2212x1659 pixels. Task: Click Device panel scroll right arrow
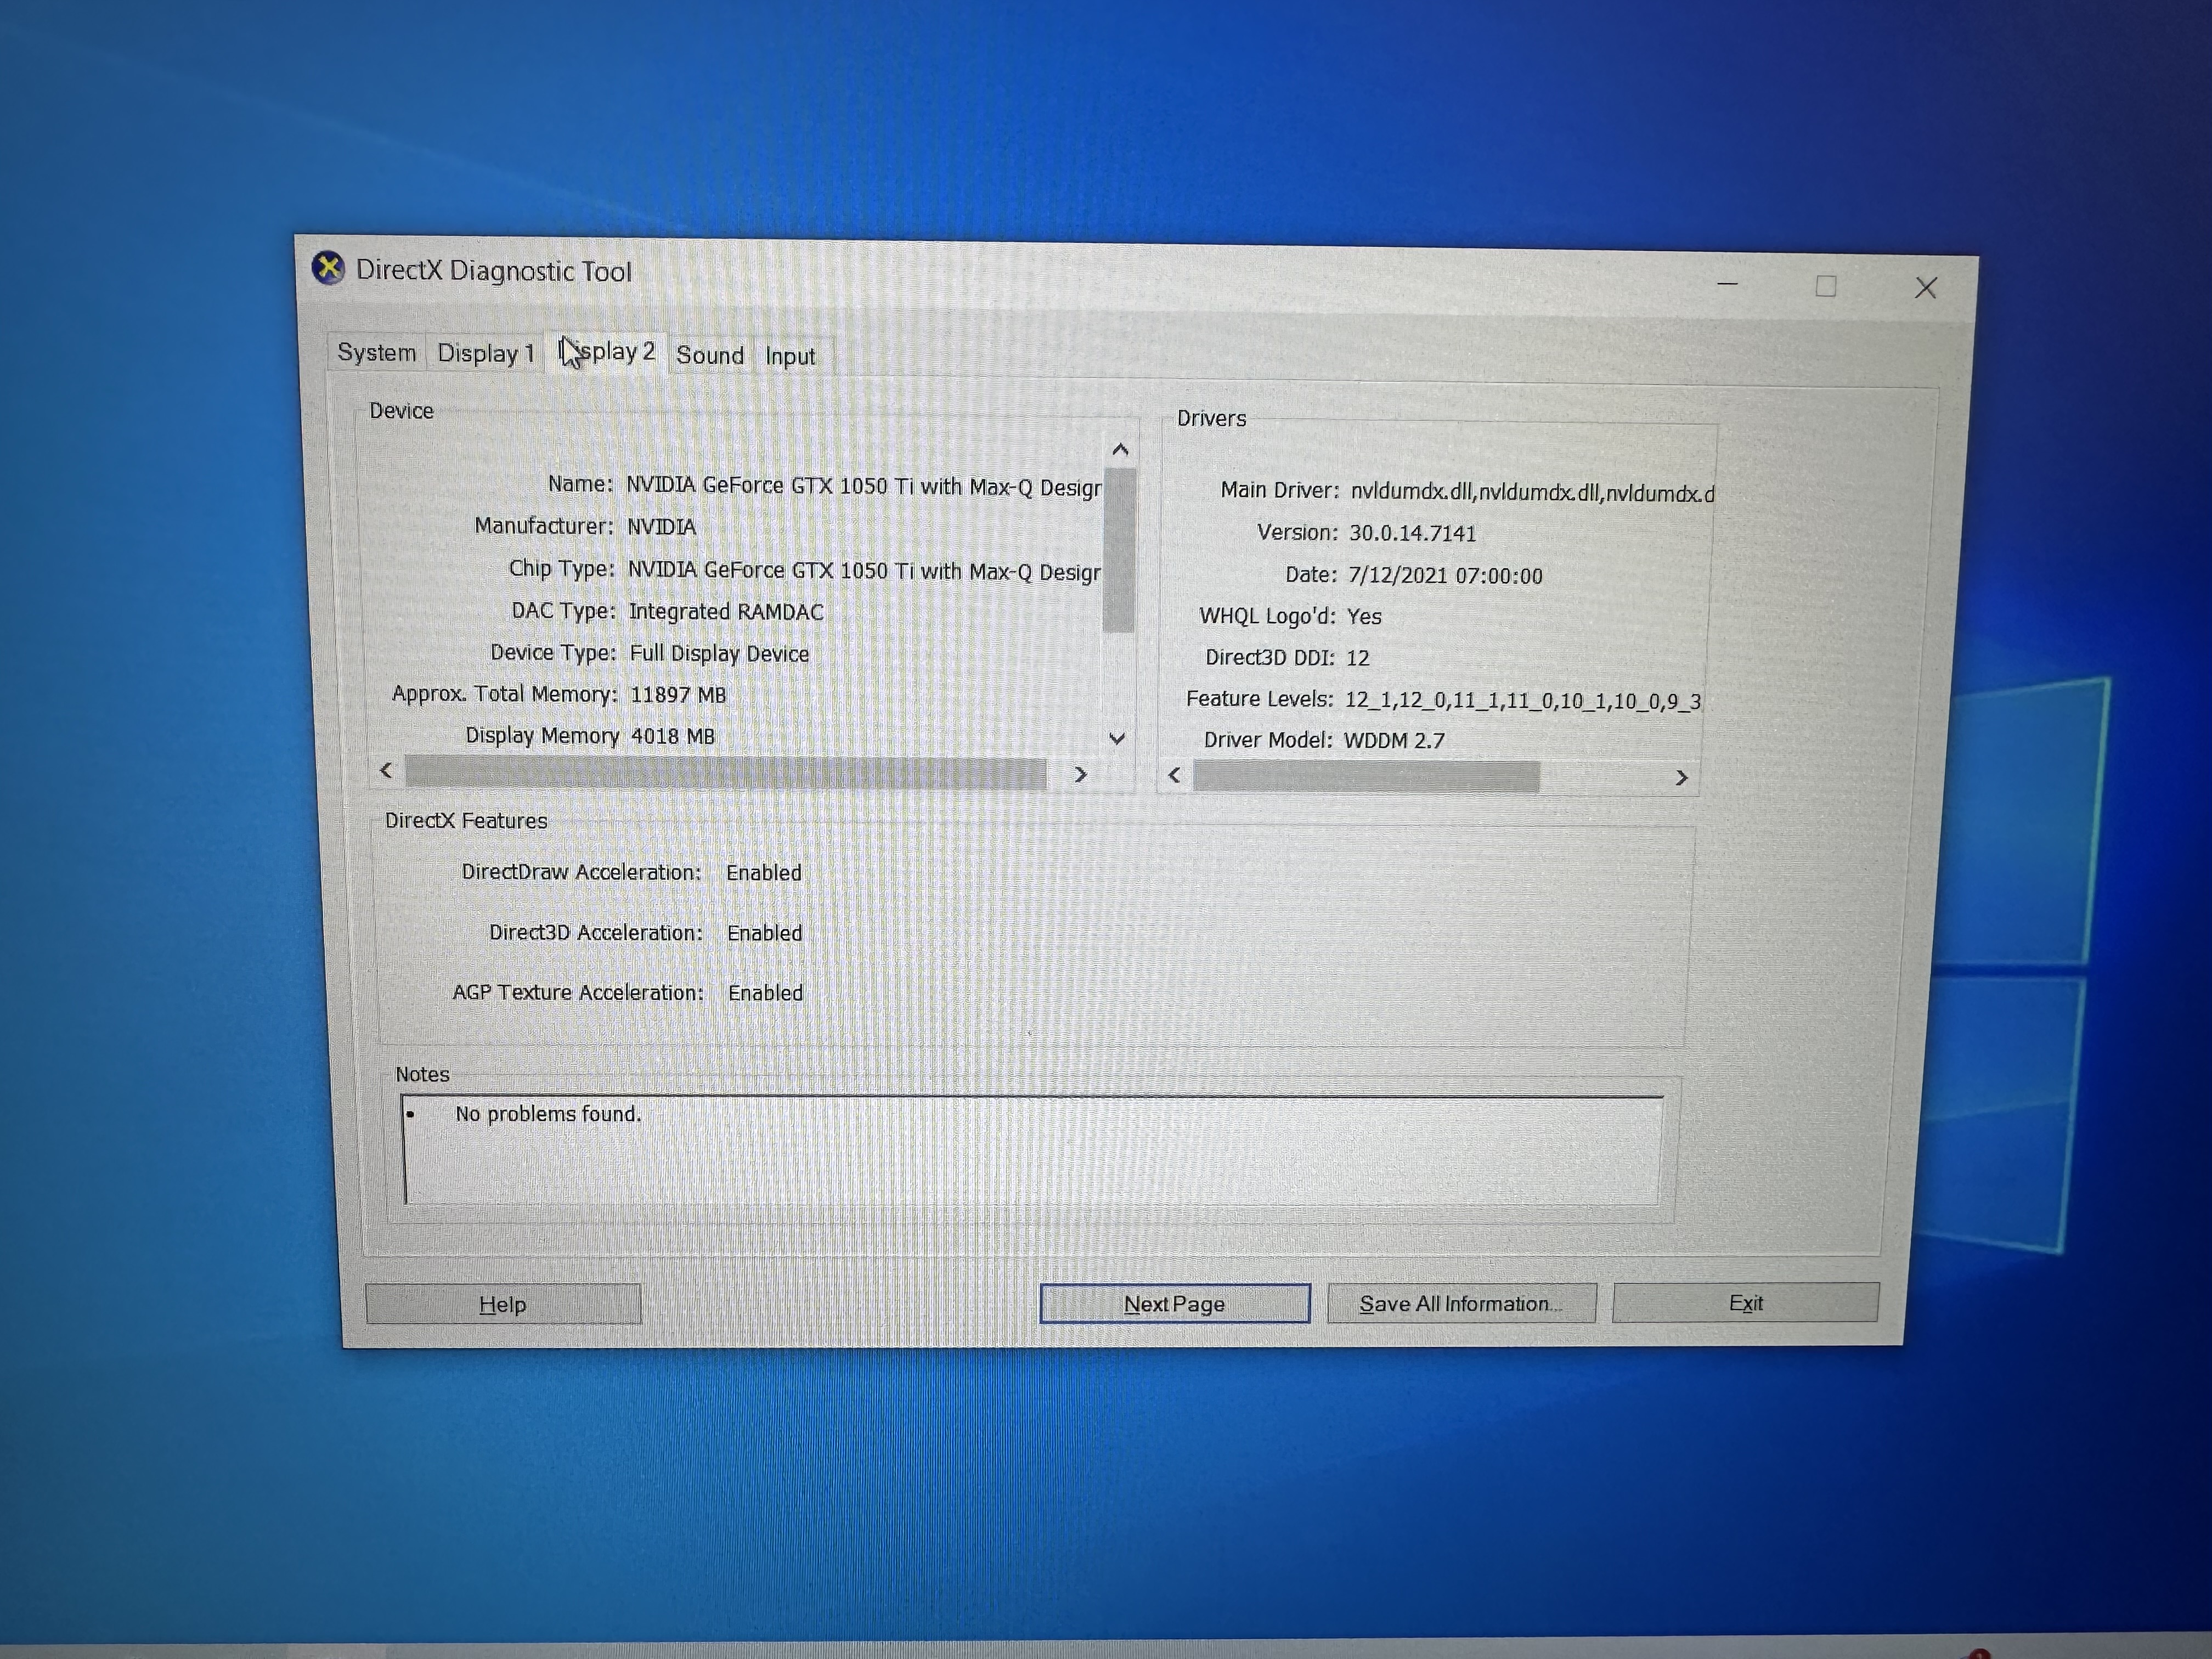[x=1080, y=774]
